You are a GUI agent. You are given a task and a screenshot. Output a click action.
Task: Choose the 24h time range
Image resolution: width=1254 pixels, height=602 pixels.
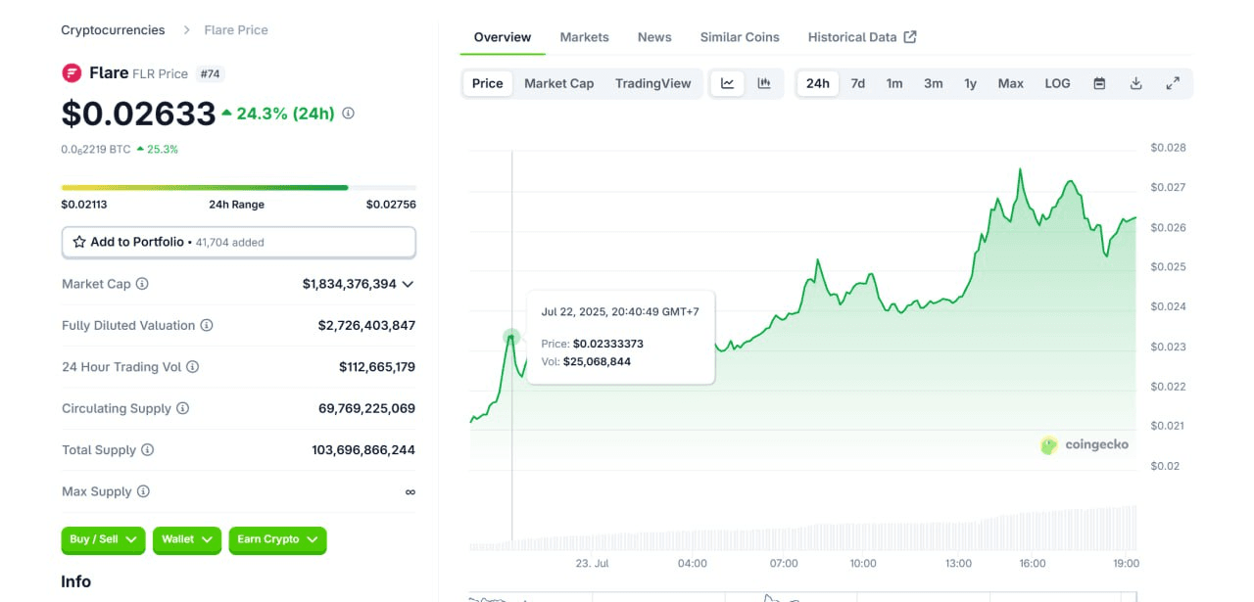[818, 83]
